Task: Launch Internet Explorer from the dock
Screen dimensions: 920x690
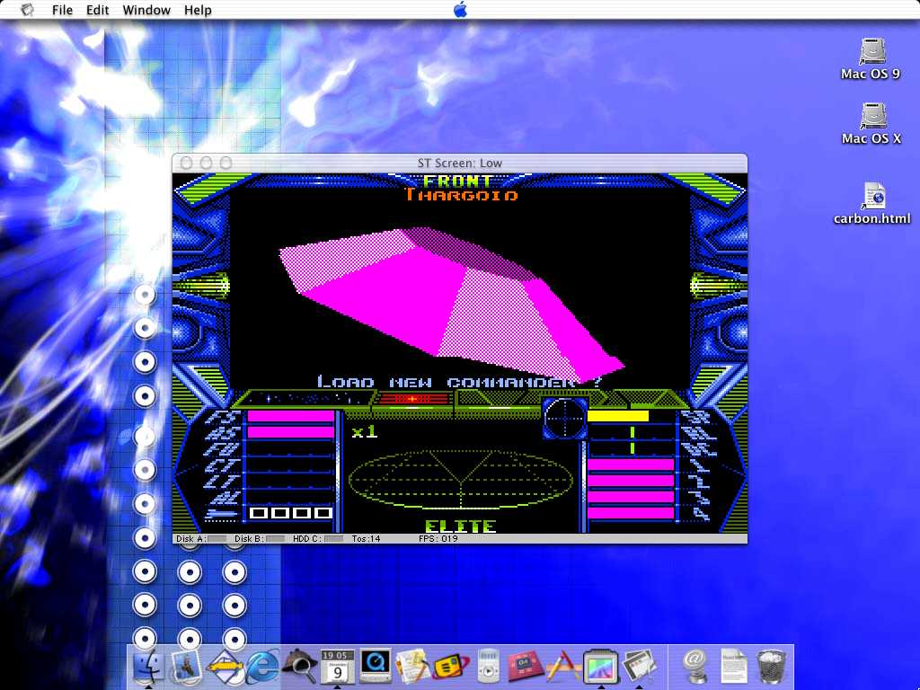Action: (262, 667)
